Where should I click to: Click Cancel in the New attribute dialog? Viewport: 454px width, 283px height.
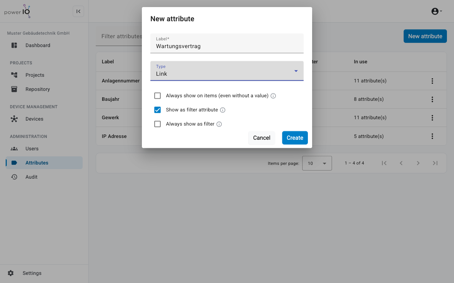262,138
